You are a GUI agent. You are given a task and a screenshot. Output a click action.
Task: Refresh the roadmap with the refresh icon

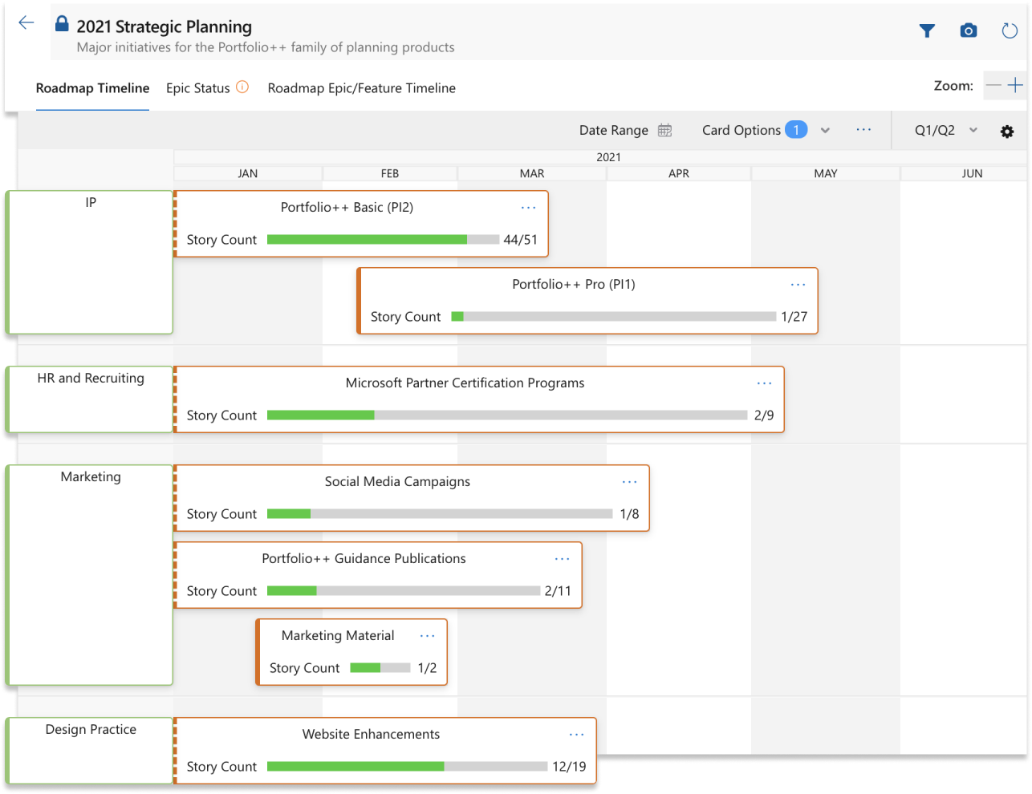(x=1009, y=30)
